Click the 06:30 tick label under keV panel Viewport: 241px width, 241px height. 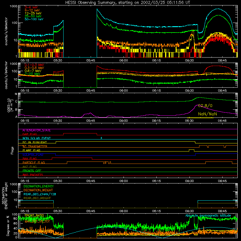click(189, 61)
